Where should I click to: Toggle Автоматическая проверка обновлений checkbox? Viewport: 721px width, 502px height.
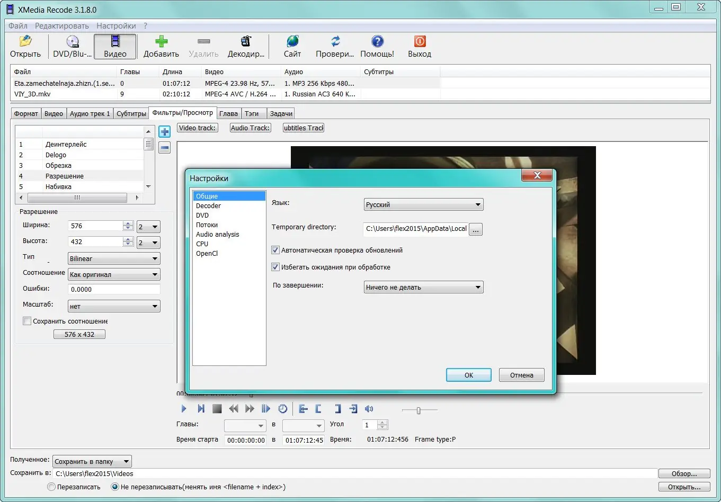[275, 250]
